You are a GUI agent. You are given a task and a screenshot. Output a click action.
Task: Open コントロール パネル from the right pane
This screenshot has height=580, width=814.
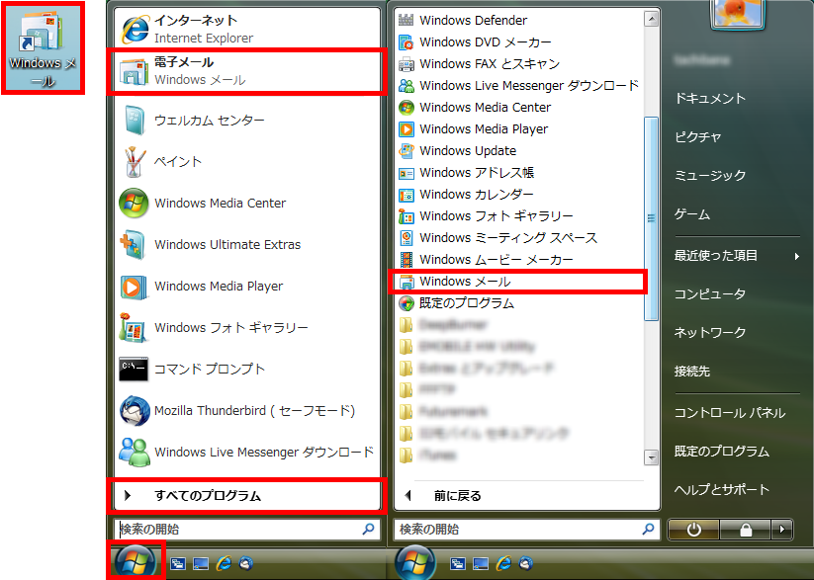pos(729,413)
